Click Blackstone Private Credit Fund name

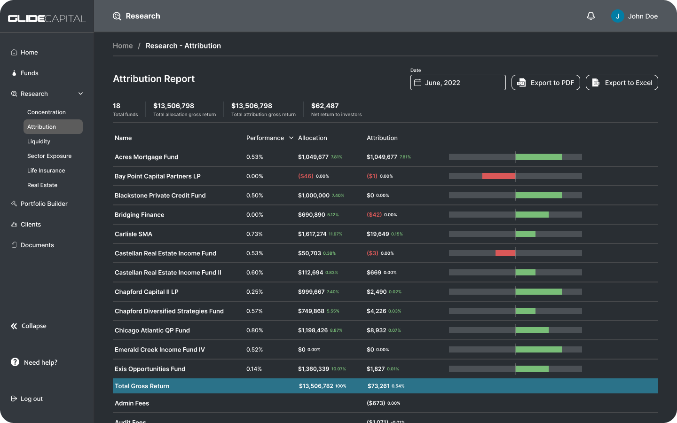click(x=160, y=196)
